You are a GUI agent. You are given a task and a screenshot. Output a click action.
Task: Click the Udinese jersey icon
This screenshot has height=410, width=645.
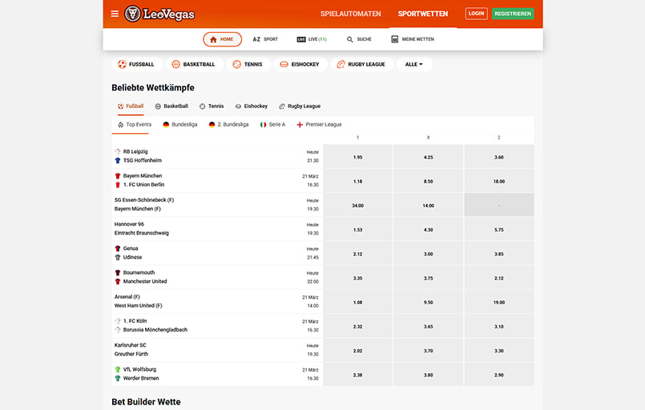[x=118, y=257]
